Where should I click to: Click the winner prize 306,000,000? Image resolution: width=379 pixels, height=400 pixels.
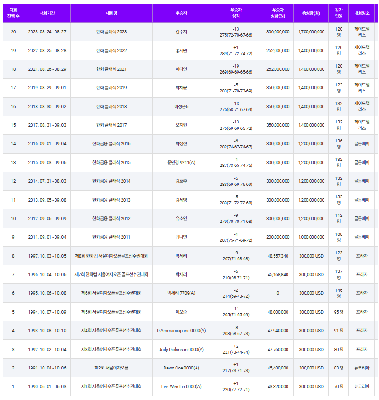coord(278,32)
